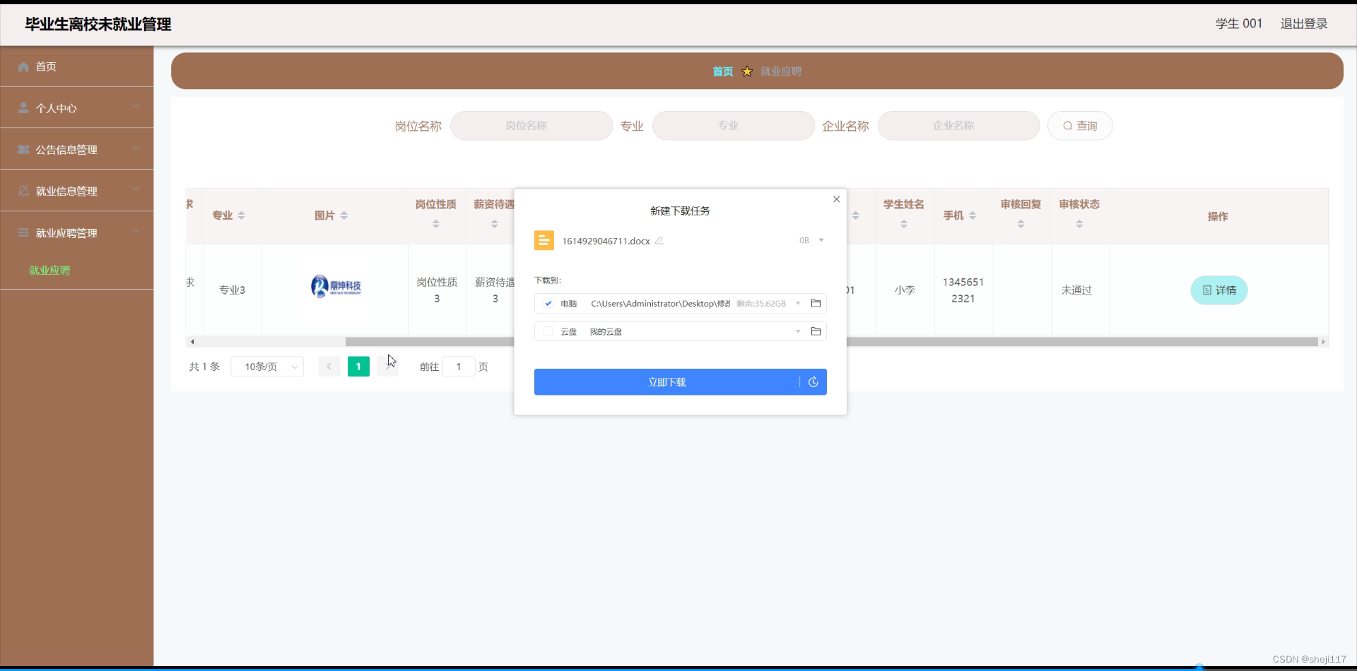Click the yellow docx file icon in the dialog
1357x671 pixels.
coord(544,240)
